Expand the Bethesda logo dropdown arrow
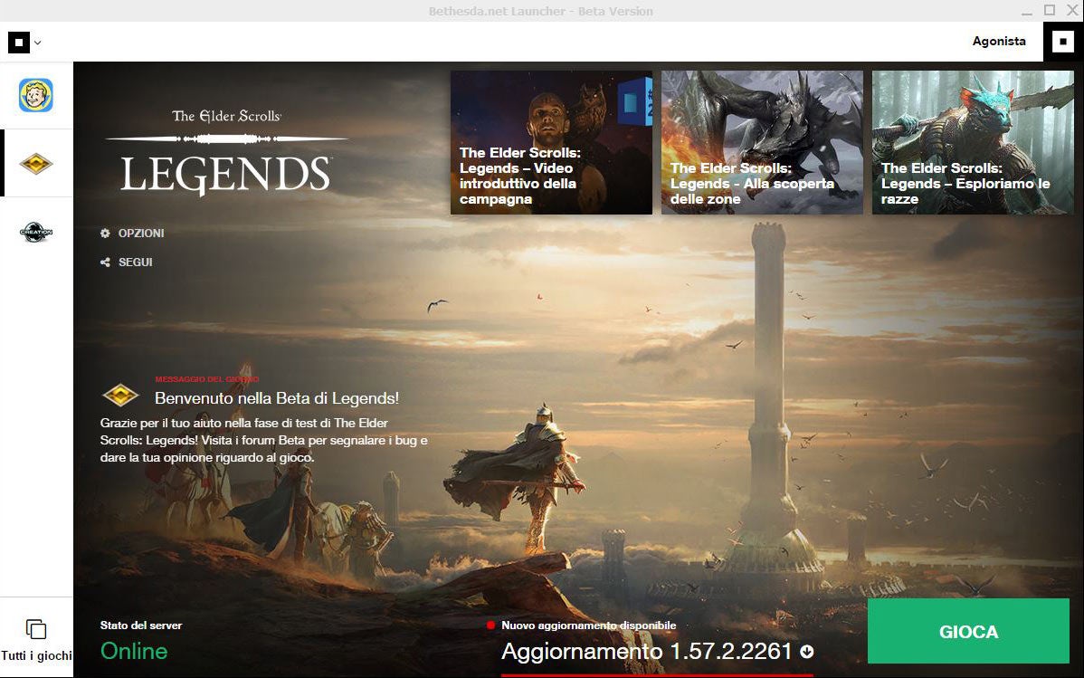 [x=37, y=43]
